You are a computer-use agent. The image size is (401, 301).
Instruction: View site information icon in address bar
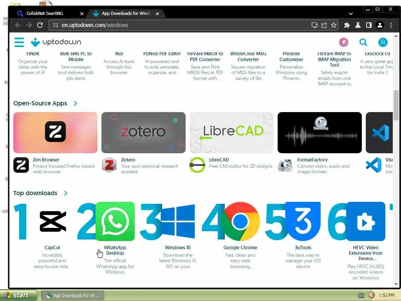click(x=56, y=25)
